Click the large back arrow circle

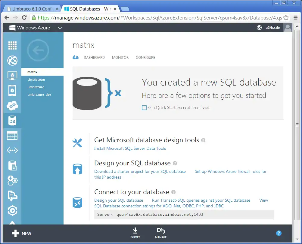coord(38,50)
